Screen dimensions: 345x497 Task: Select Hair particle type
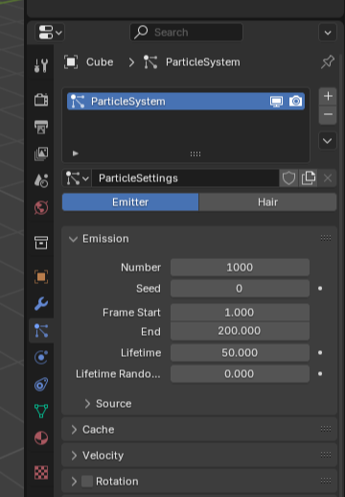tap(267, 202)
